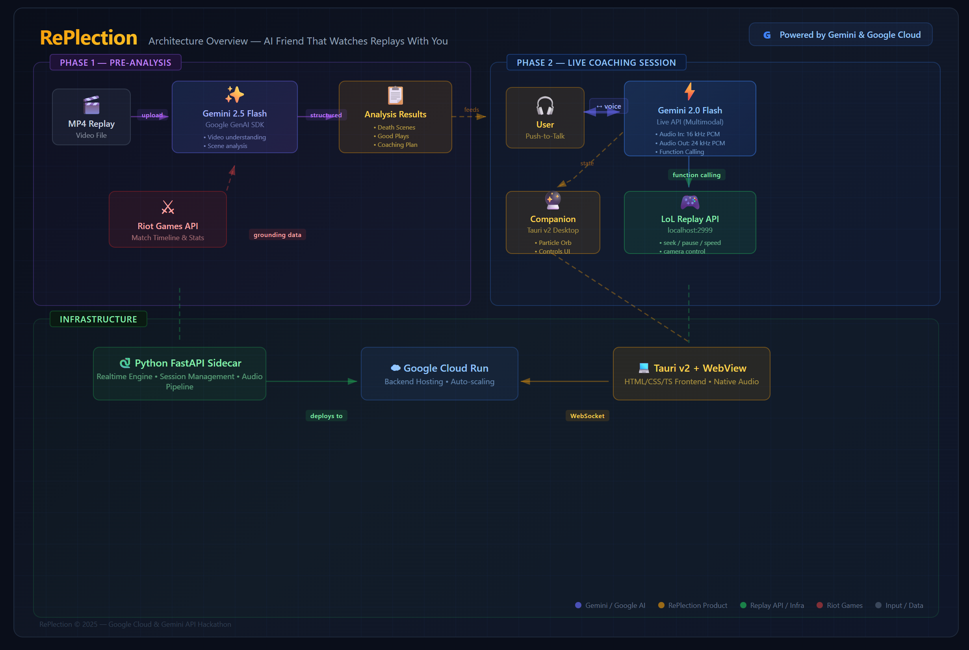Click the lightning bolt icon on Gemini 2.0 Flash
The height and width of the screenshot is (650, 969).
pyautogui.click(x=690, y=92)
